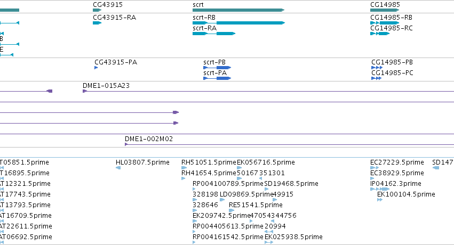This screenshot has height=245, width=454.
Task: Click the CG43915 gene label
Action: pos(108,5)
